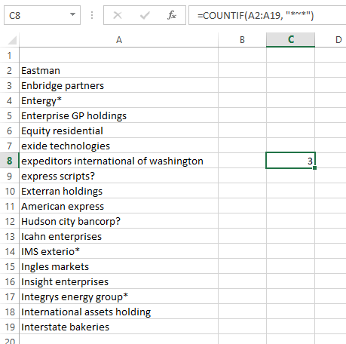
Task: Select row 12 header
Action: click(x=9, y=221)
